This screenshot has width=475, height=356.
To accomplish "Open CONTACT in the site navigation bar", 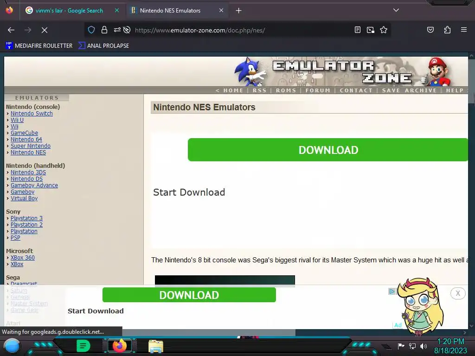I will coord(356,90).
